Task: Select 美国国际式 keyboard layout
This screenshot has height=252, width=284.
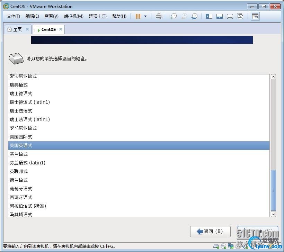Action: [x=139, y=137]
